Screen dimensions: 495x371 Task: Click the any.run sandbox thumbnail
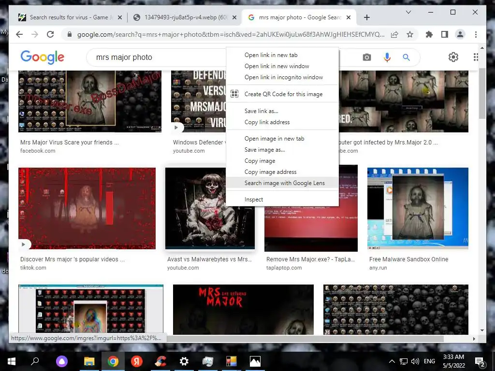(418, 208)
